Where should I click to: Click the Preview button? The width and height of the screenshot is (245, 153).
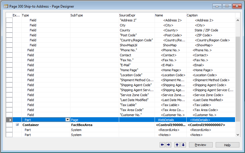point(201,145)
